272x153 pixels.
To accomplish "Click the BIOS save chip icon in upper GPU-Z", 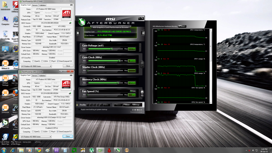I will pyautogui.click(x=70, y=23).
